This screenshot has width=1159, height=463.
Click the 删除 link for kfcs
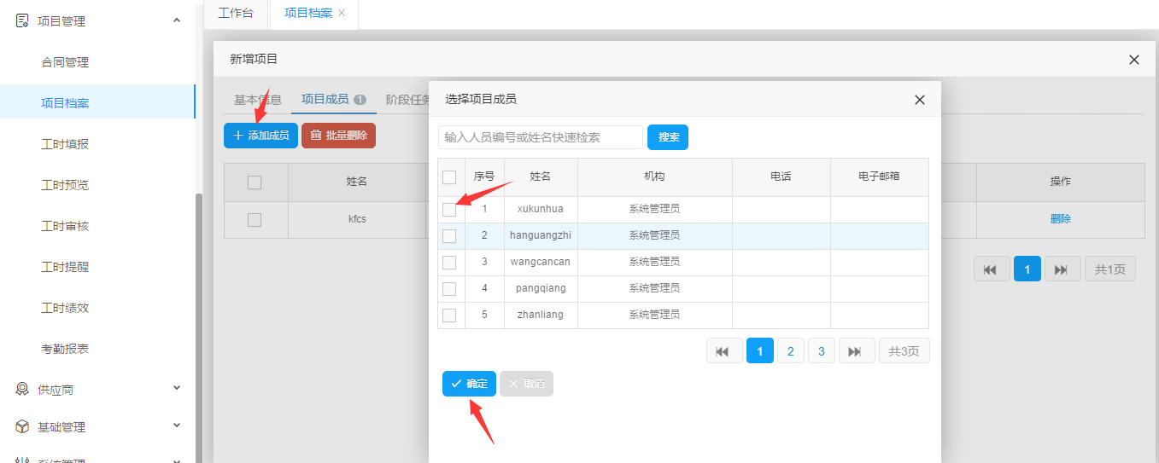(x=1060, y=219)
